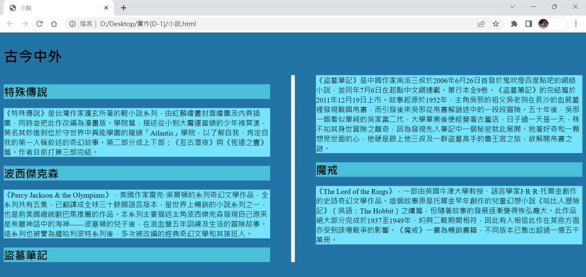Screen dimensions: 586x277
Task: Share this page using the share icon
Action: tap(481, 24)
